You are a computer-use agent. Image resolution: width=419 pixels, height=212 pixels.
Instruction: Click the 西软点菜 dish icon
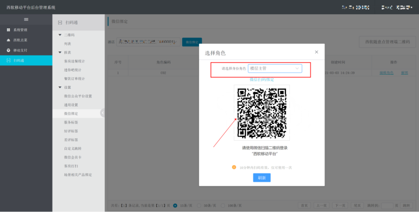[x=8, y=40]
